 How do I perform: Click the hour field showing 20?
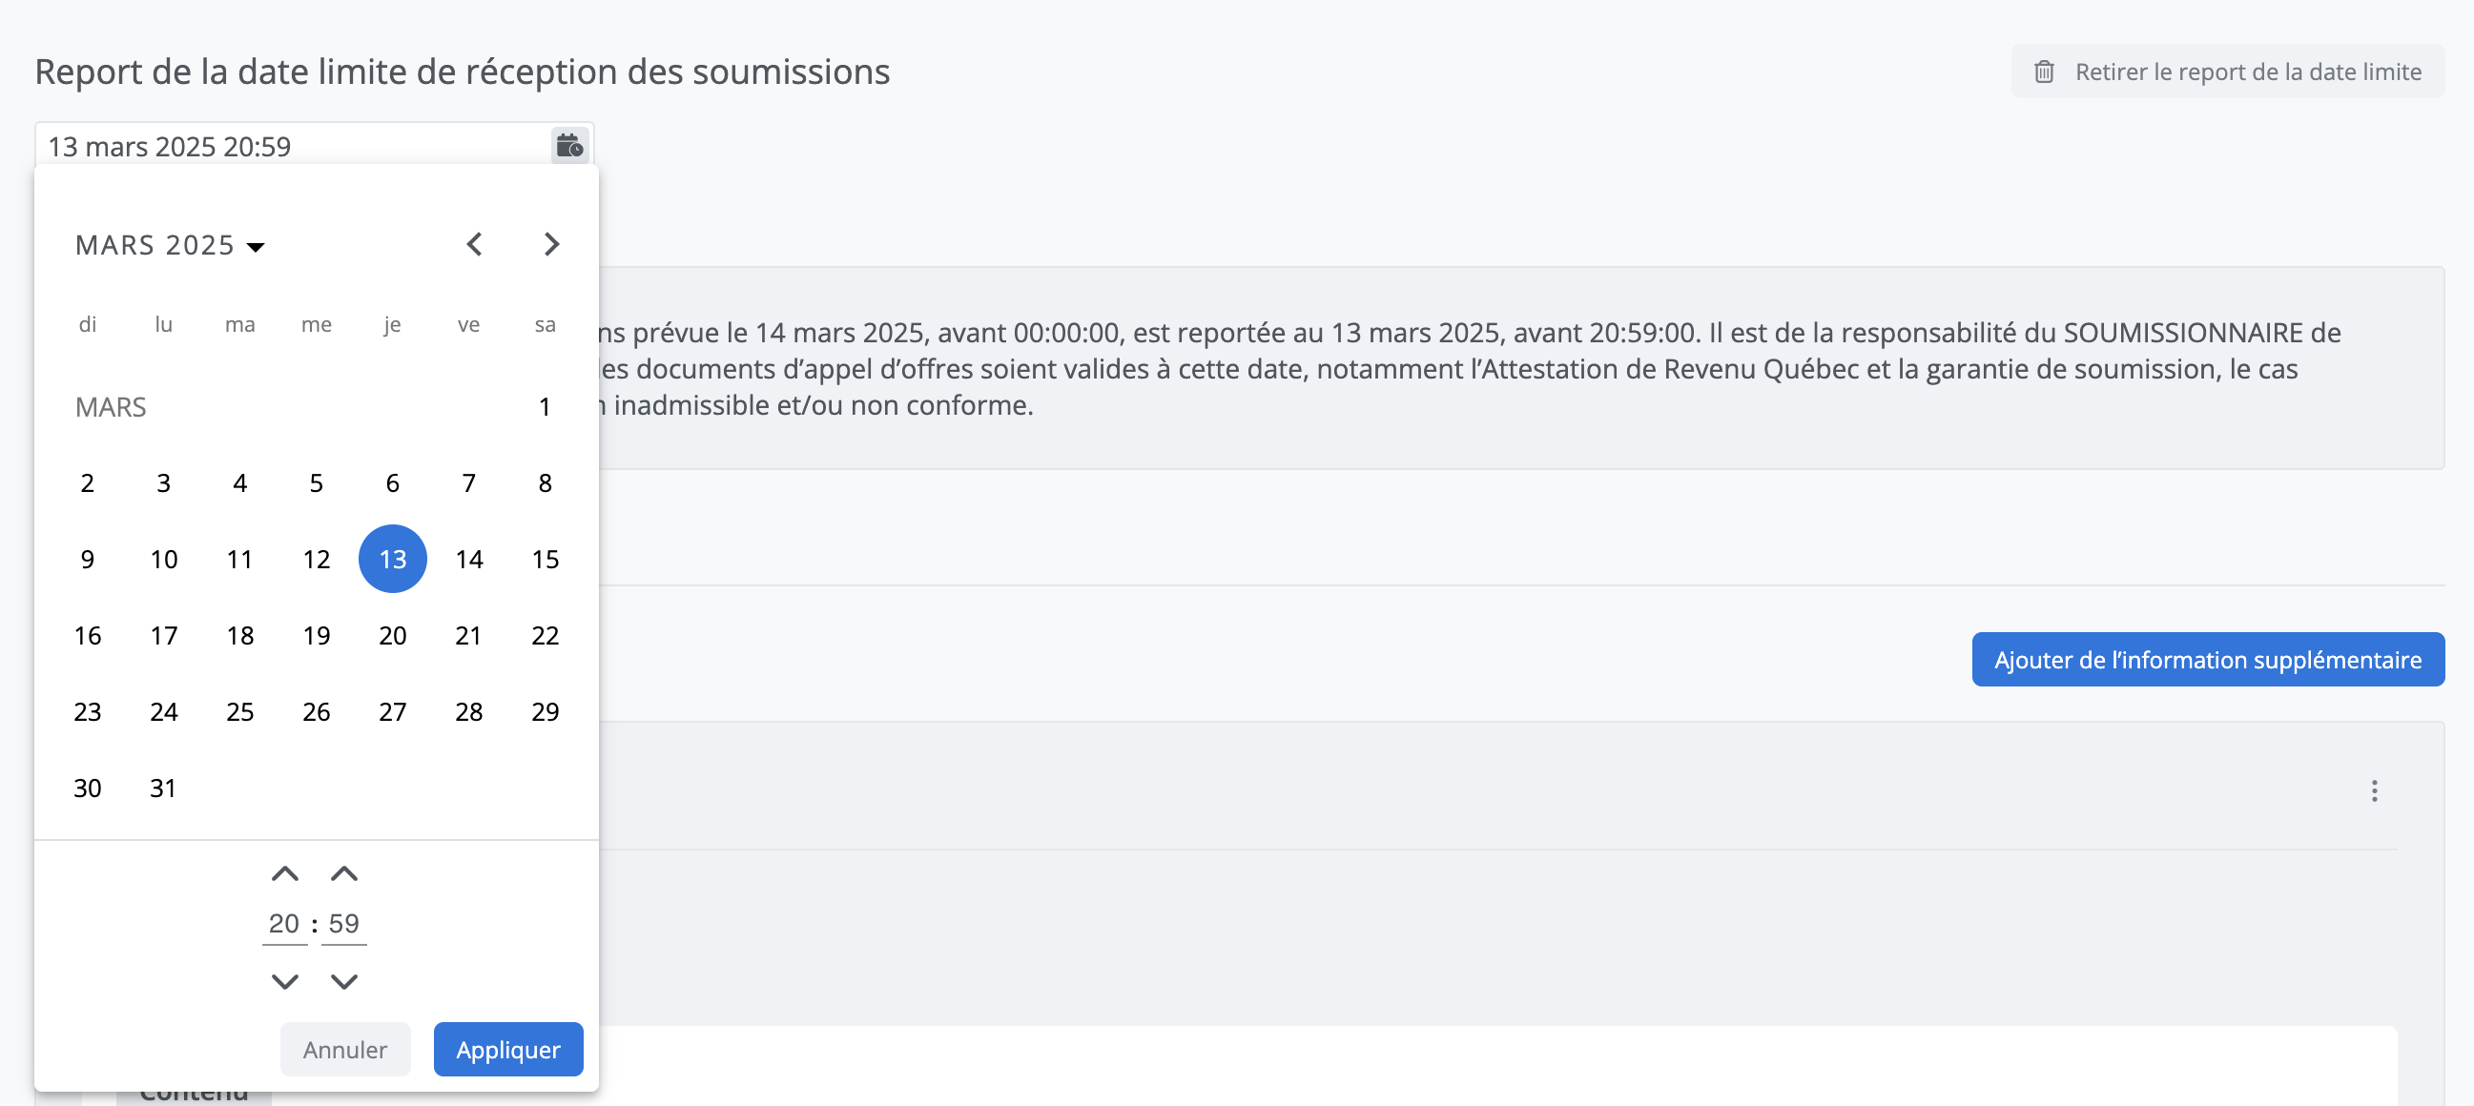[284, 924]
